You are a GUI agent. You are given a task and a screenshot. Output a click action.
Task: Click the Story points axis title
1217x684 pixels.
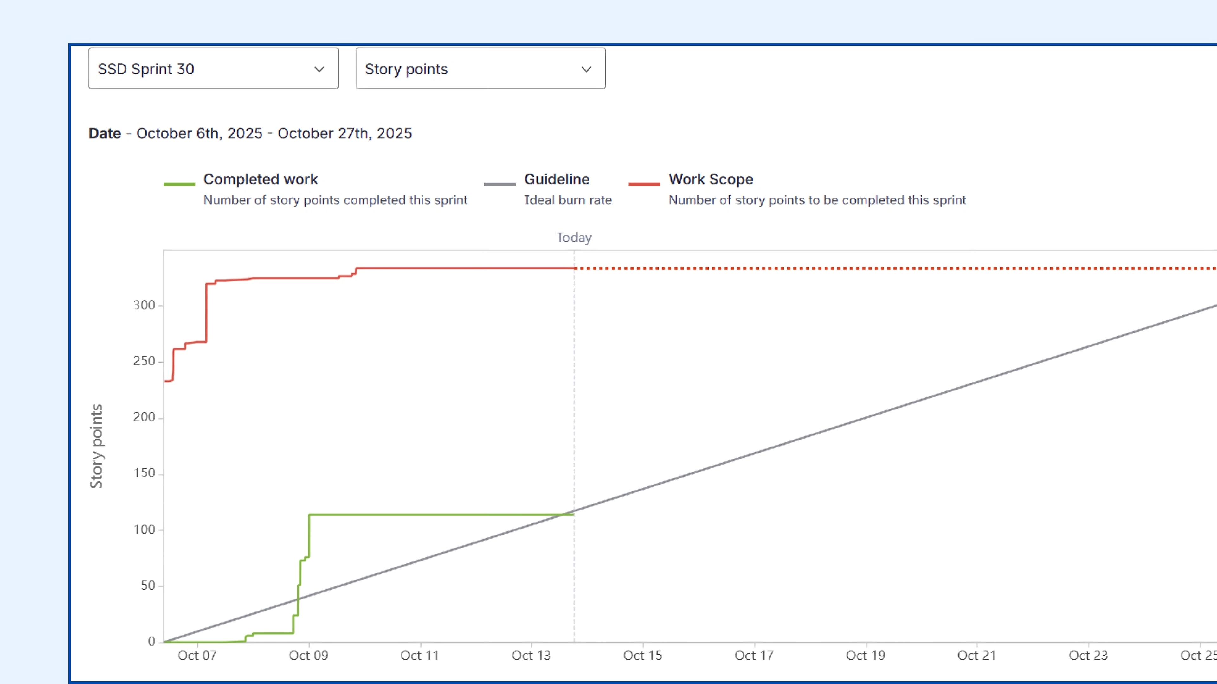coord(96,446)
